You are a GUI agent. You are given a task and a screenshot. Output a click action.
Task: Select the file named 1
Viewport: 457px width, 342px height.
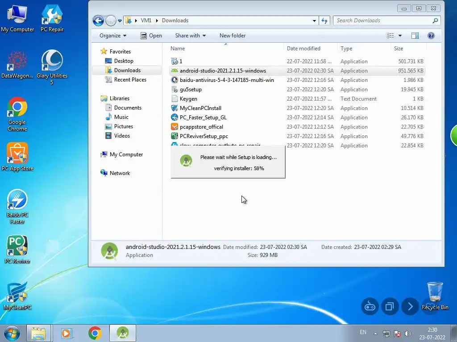click(x=297, y=61)
